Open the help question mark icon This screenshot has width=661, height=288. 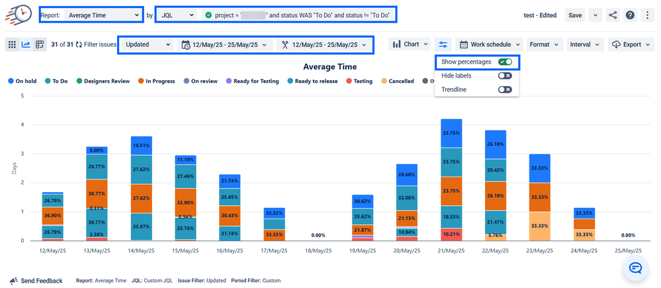click(630, 15)
